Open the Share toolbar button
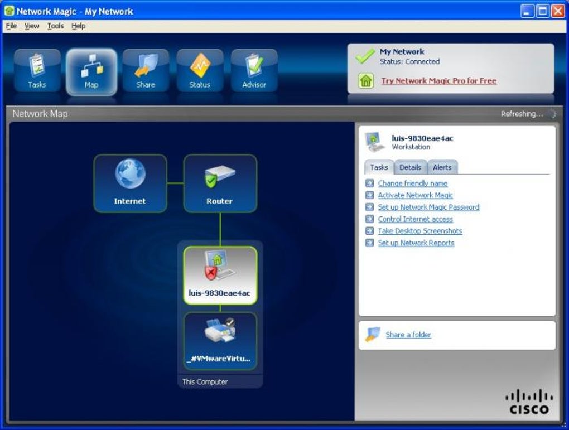 [x=146, y=70]
